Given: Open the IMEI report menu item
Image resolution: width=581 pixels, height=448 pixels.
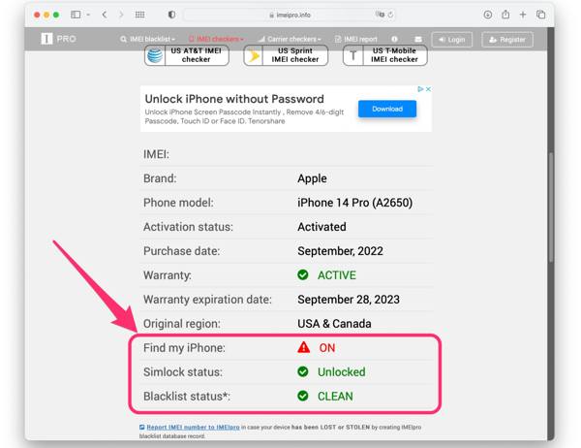Looking at the screenshot, I should tap(355, 39).
